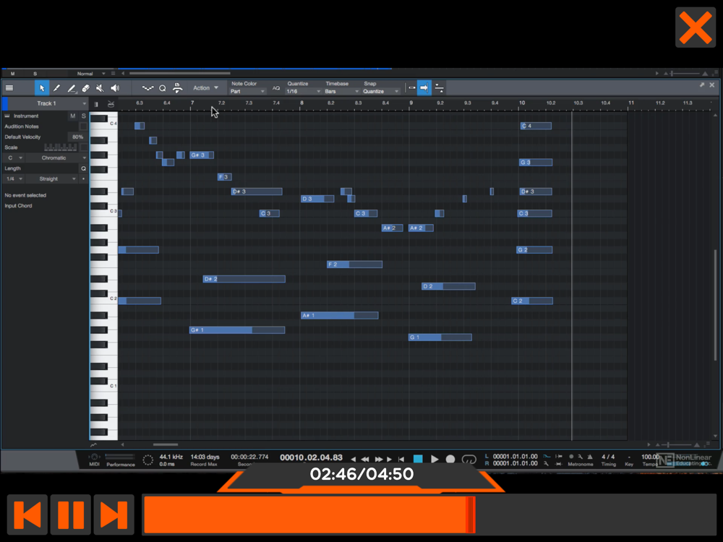Open the Action menu
The image size is (723, 542).
(x=205, y=87)
